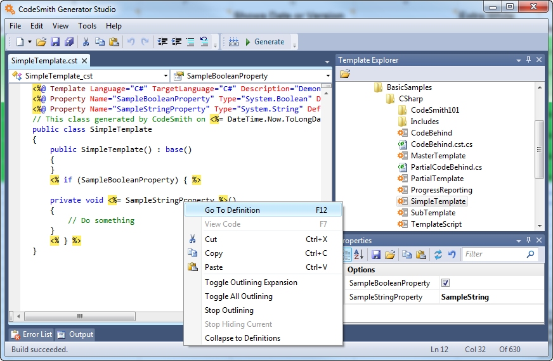Click the properties Filter field
The height and width of the screenshot is (361, 553).
[499, 254]
